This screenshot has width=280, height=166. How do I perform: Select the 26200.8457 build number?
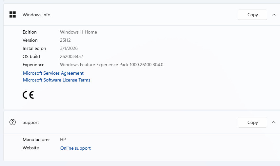click(x=71, y=56)
